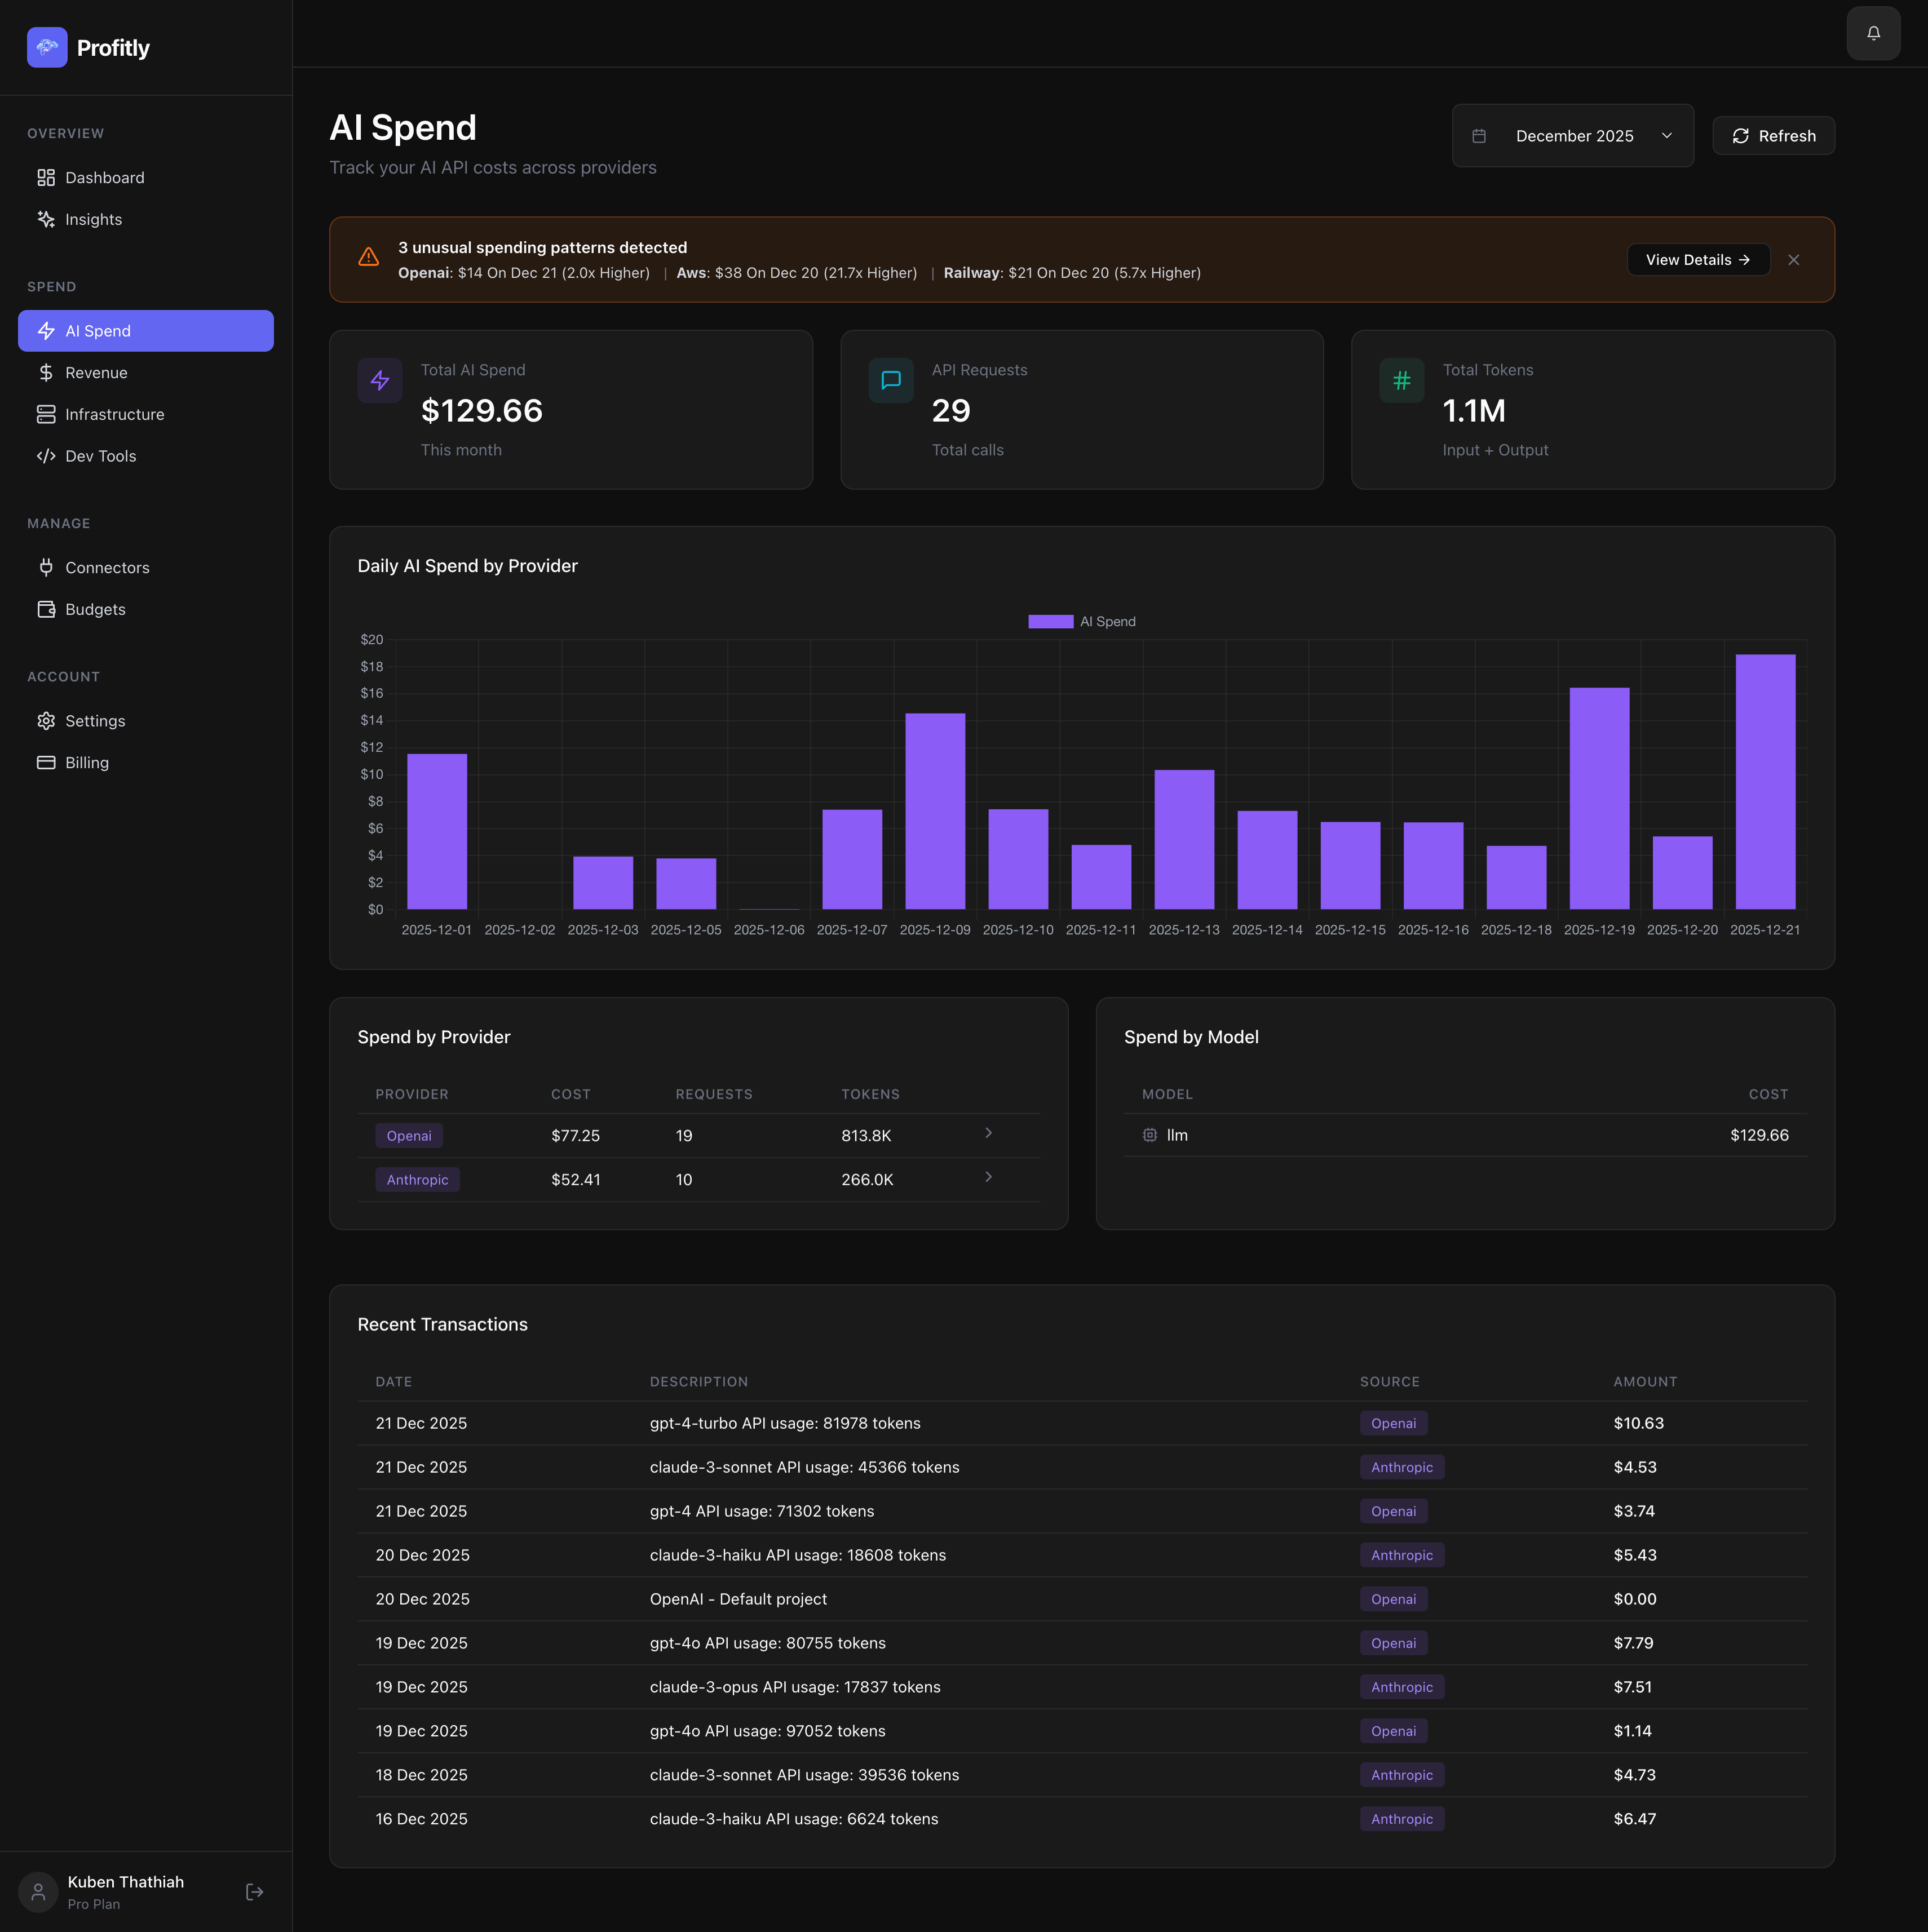1928x1932 pixels.
Task: Click the Profitly logo icon
Action: click(x=47, y=47)
